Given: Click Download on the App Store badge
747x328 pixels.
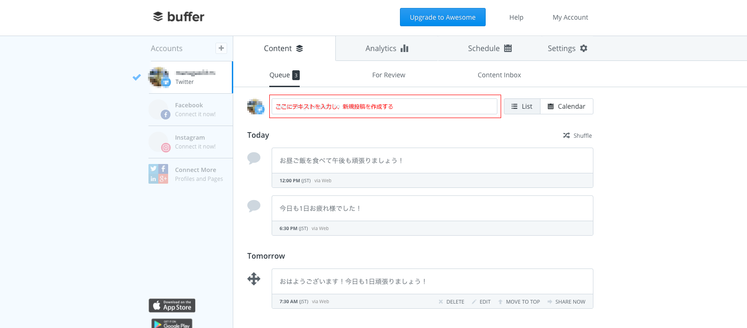Looking at the screenshot, I should pos(172,306).
